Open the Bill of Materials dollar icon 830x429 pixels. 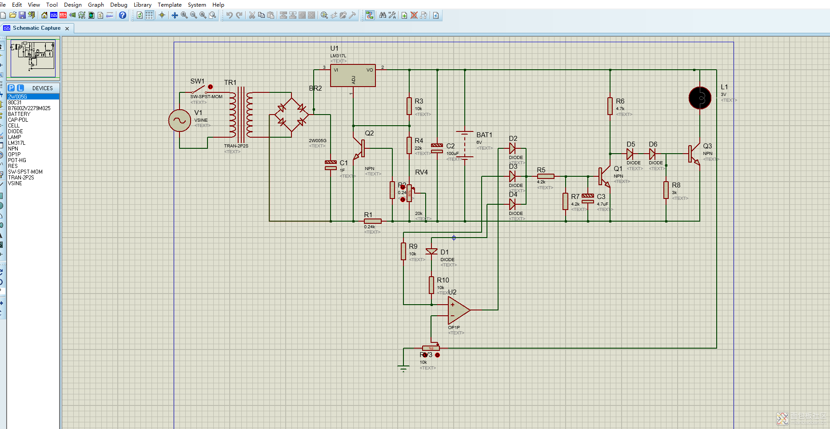pos(100,15)
